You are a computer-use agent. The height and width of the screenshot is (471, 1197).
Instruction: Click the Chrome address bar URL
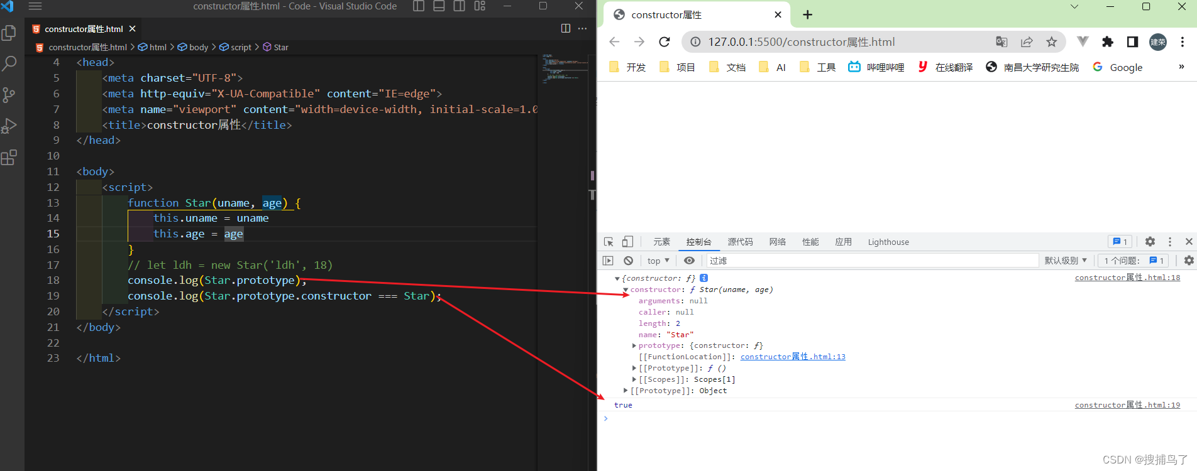click(x=802, y=42)
